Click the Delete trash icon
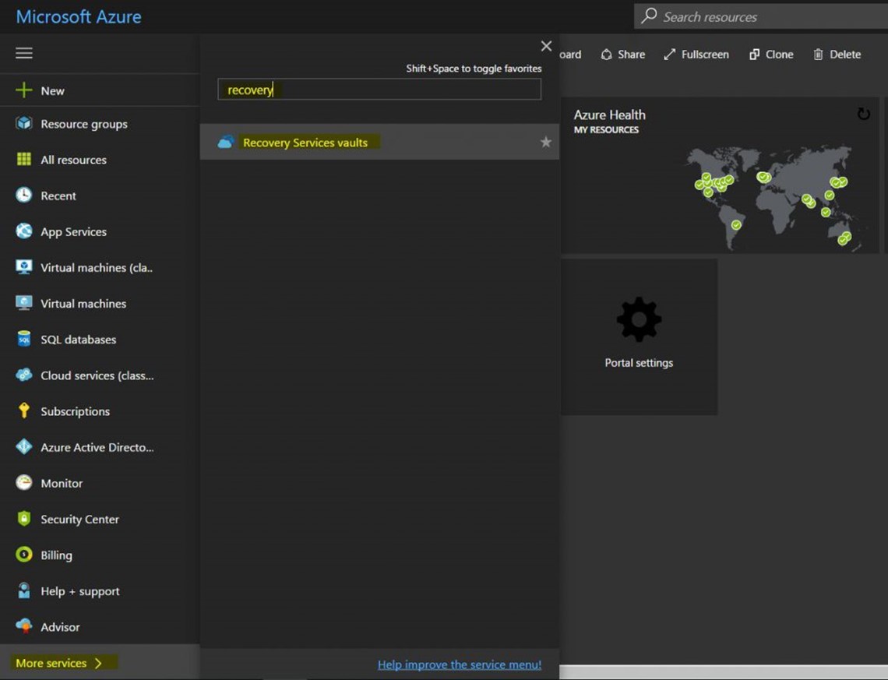Screen dimensions: 888x680 [818, 55]
